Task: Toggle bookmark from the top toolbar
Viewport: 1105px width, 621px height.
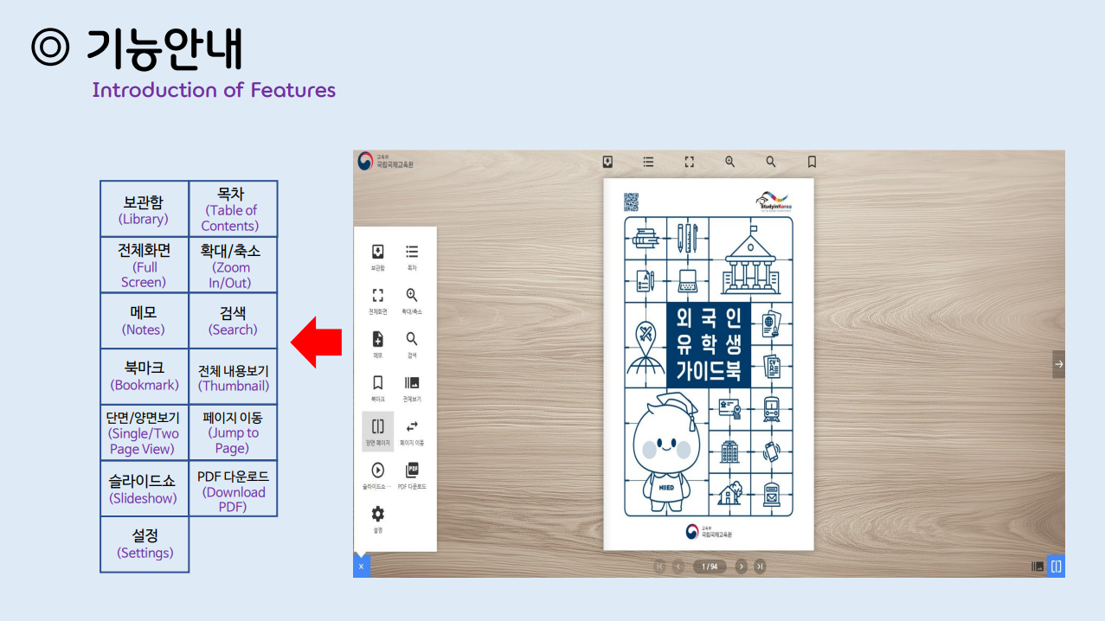Action: [812, 162]
